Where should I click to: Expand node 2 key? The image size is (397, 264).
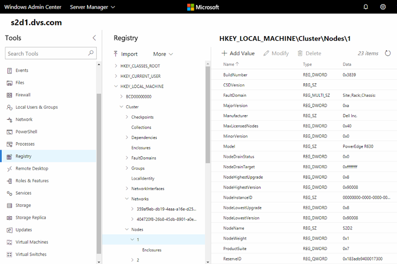[x=132, y=260]
